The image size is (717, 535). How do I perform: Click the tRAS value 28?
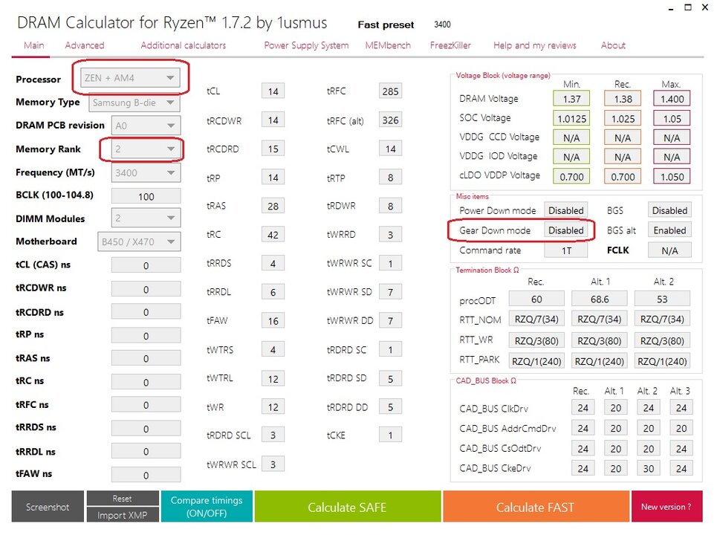pyautogui.click(x=273, y=206)
